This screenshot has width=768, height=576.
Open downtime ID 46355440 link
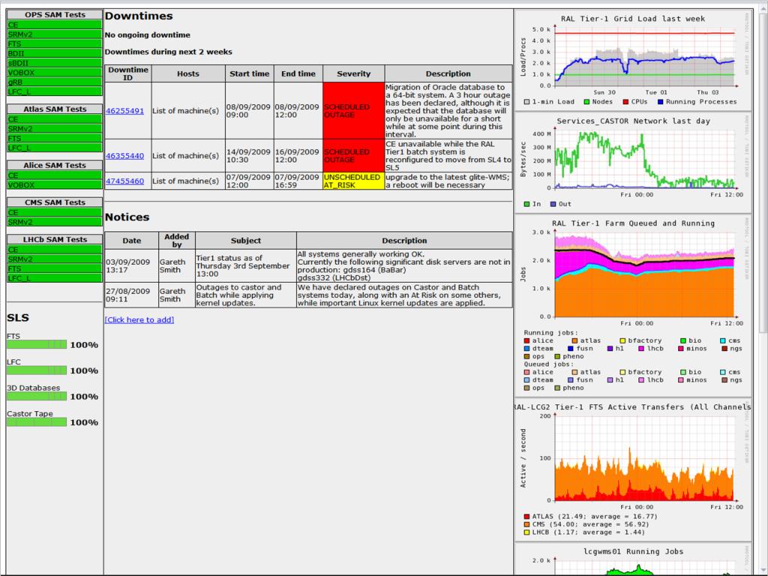coord(125,156)
